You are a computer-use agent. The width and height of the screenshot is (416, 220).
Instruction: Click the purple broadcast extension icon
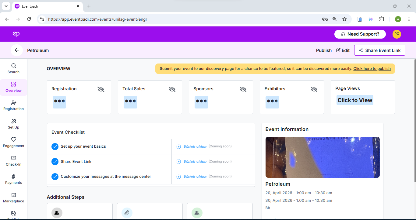tap(371, 19)
